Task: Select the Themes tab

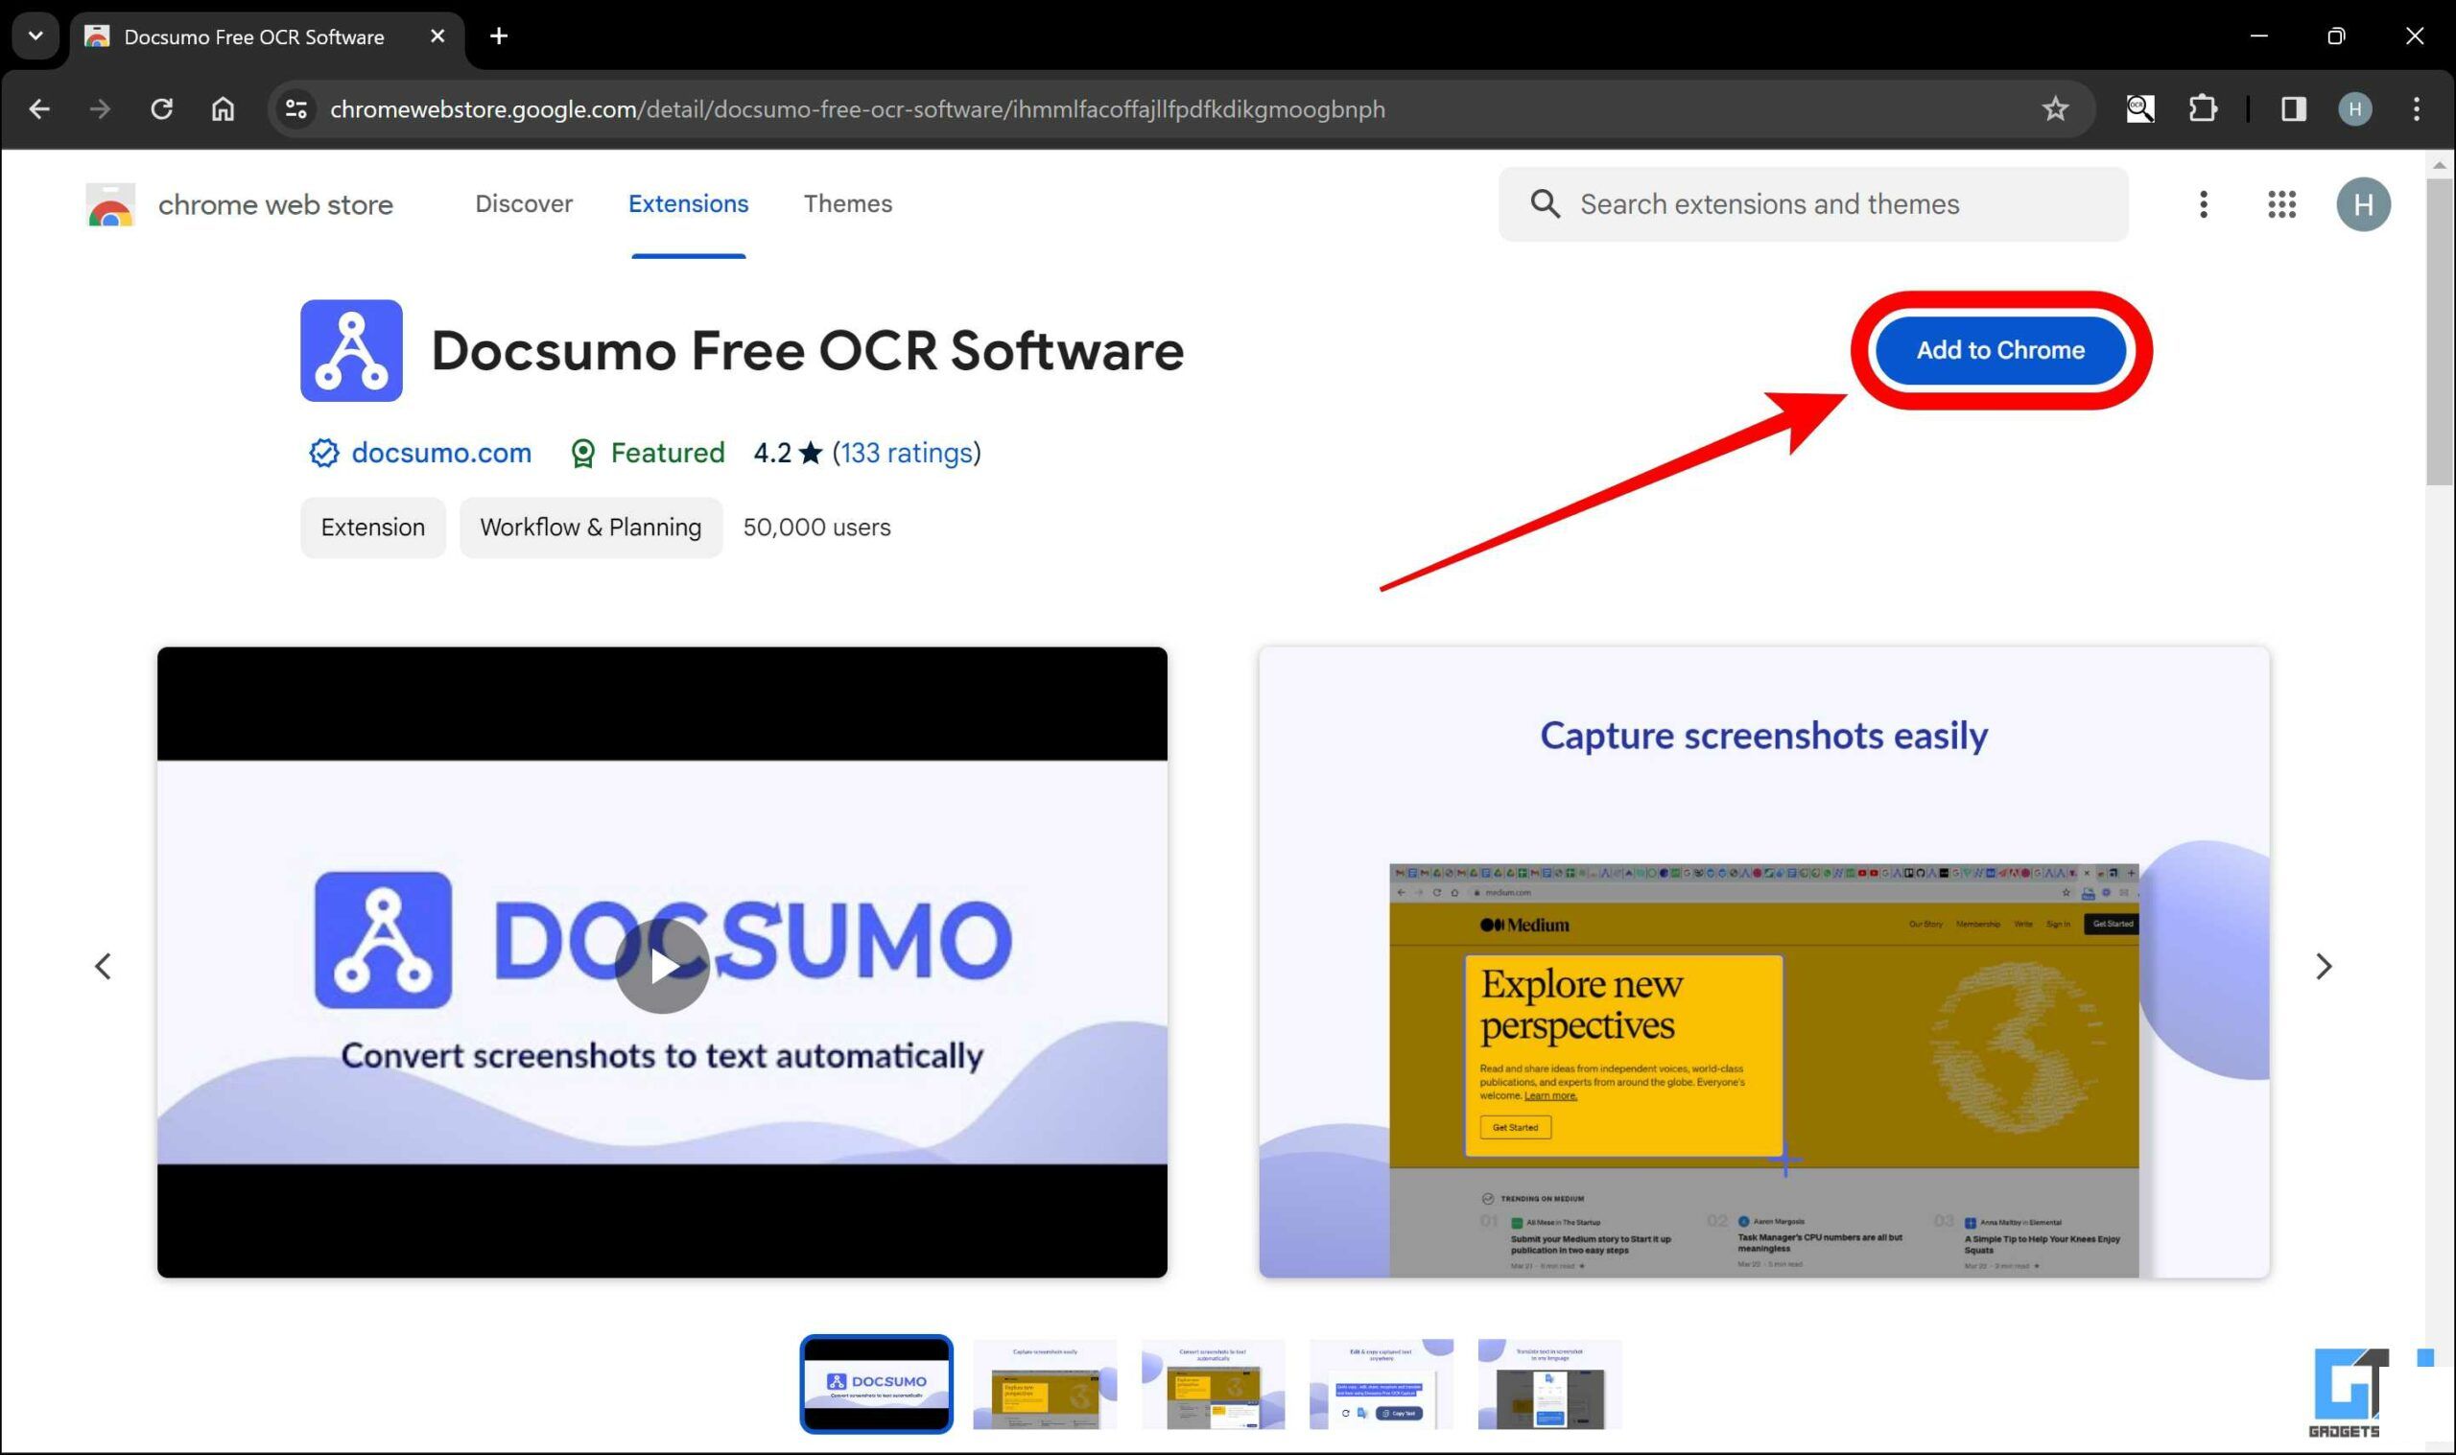Action: pos(849,204)
